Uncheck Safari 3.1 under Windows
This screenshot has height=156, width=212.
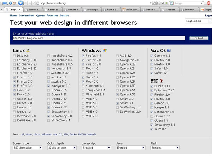(117, 103)
